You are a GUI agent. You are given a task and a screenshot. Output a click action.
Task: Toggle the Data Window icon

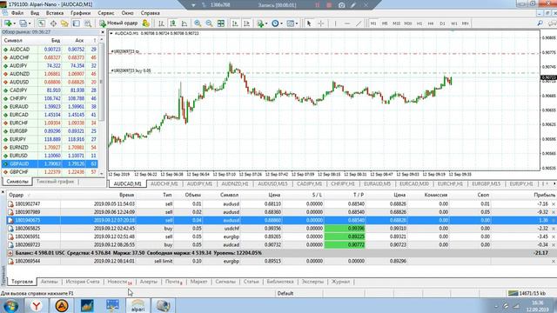(x=53, y=23)
